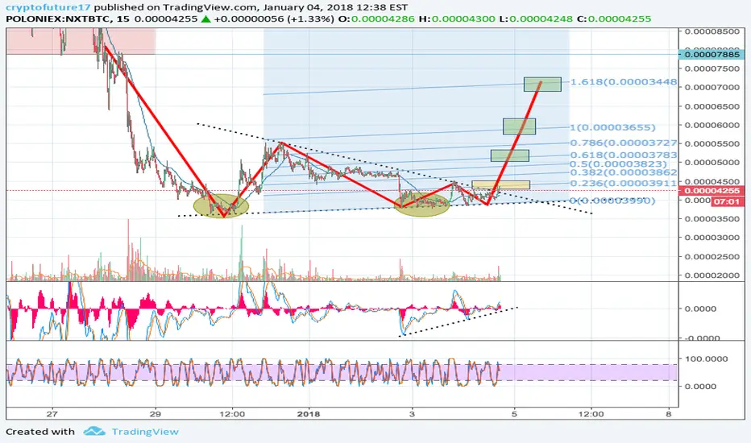
Task: Click the 3 date label on time axis
Action: [x=412, y=414]
